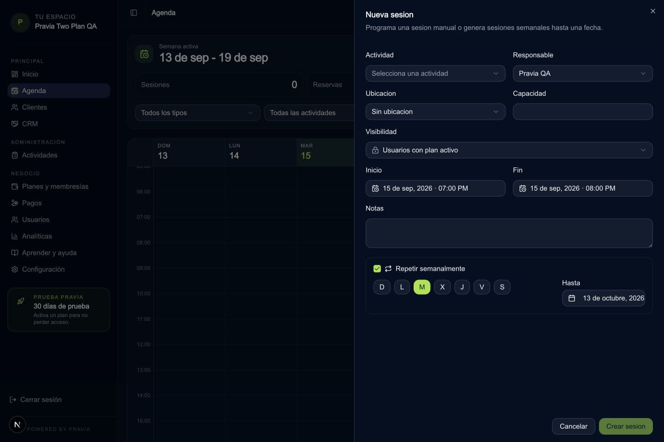
Task: Click the Cancelar button
Action: click(573, 426)
